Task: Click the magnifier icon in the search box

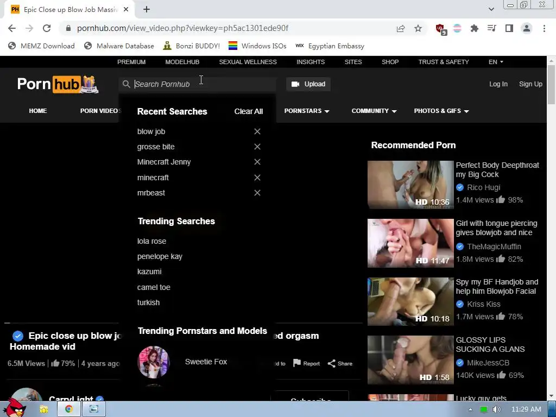Action: (126, 84)
